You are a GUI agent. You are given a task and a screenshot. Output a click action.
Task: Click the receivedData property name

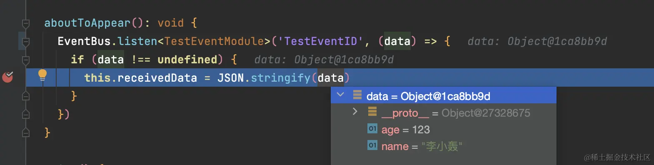click(x=157, y=78)
